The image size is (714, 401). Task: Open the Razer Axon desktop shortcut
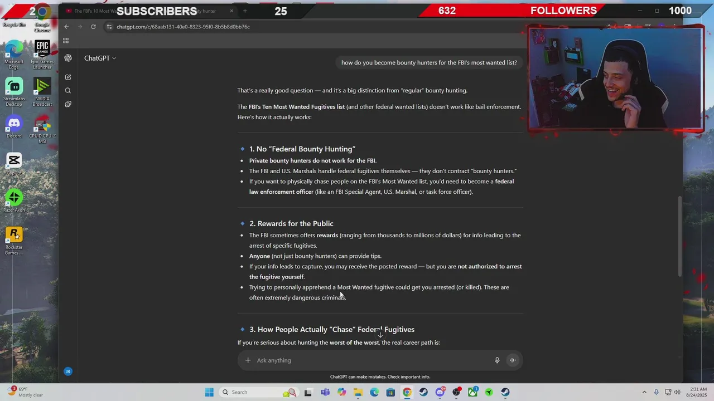14,201
